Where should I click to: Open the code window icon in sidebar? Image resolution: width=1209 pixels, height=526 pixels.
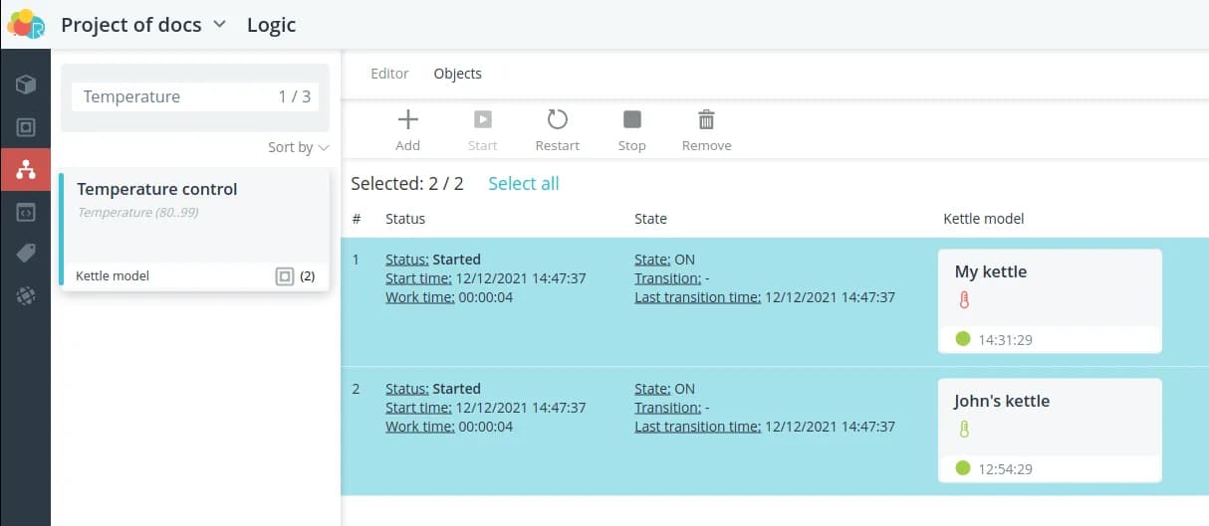pyautogui.click(x=26, y=212)
